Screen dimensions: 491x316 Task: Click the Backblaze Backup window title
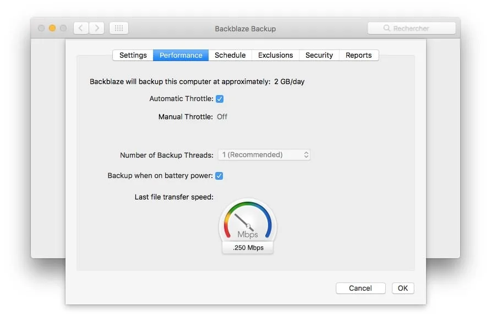(245, 29)
